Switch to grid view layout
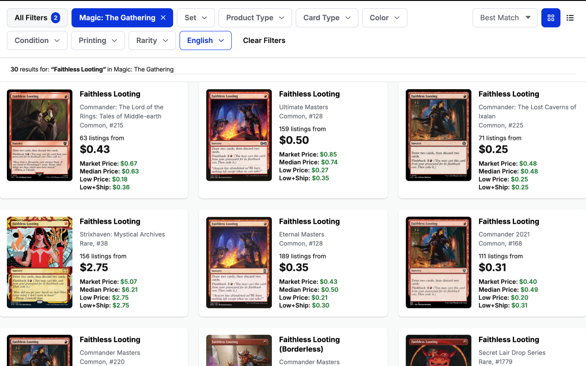Image resolution: width=586 pixels, height=366 pixels. pos(551,18)
